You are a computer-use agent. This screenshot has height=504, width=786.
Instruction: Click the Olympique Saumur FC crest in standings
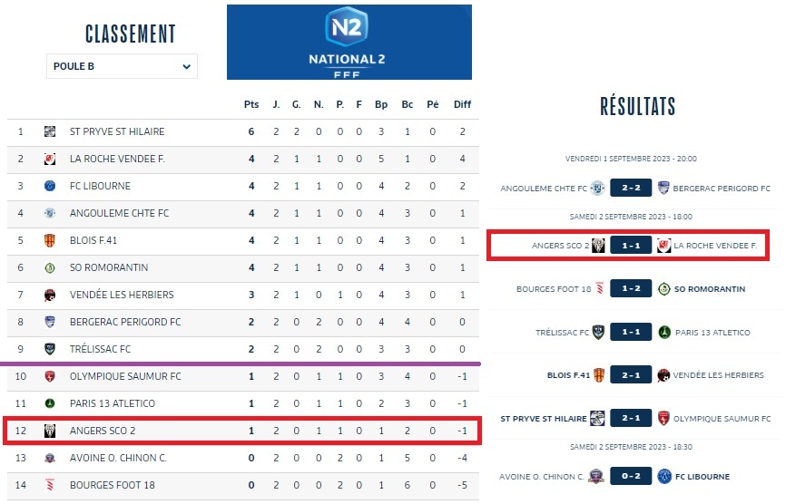[x=50, y=376]
